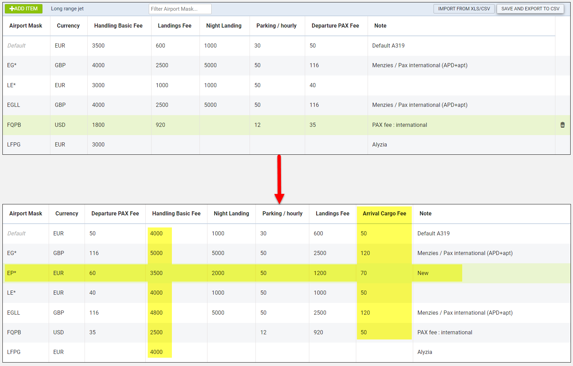Click Default A319 note in top table

(x=388, y=45)
